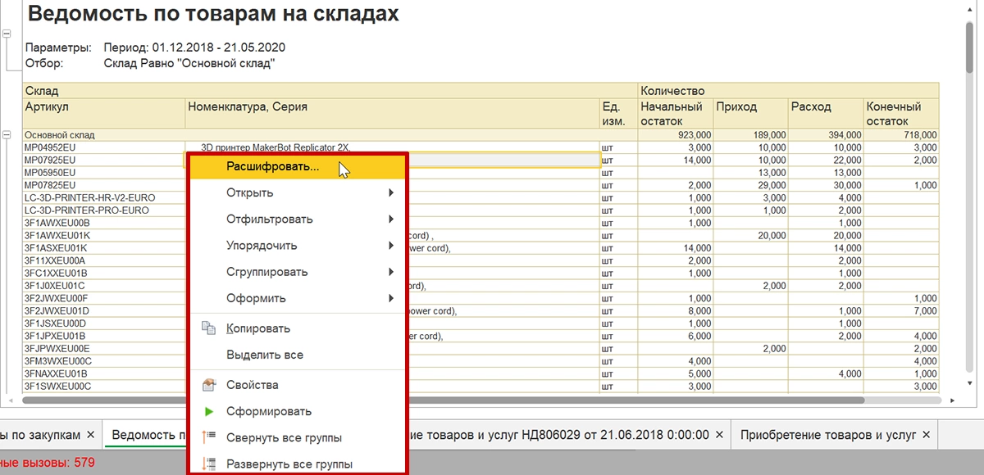Click the 923,000 total opening balance cell
The image size is (984, 475).
(x=676, y=134)
